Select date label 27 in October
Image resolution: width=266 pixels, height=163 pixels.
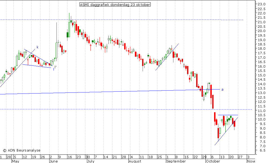(240, 157)
